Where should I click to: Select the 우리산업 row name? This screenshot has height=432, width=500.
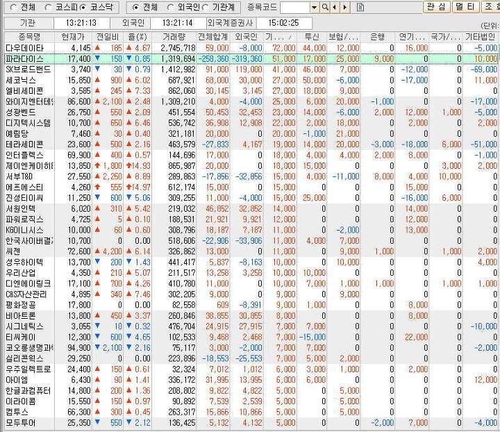(21, 273)
